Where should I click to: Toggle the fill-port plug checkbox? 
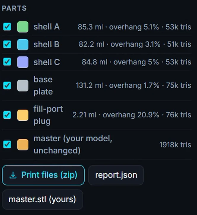pos(7,115)
